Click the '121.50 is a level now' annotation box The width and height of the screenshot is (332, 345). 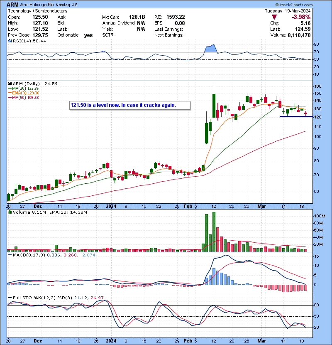[x=130, y=105]
